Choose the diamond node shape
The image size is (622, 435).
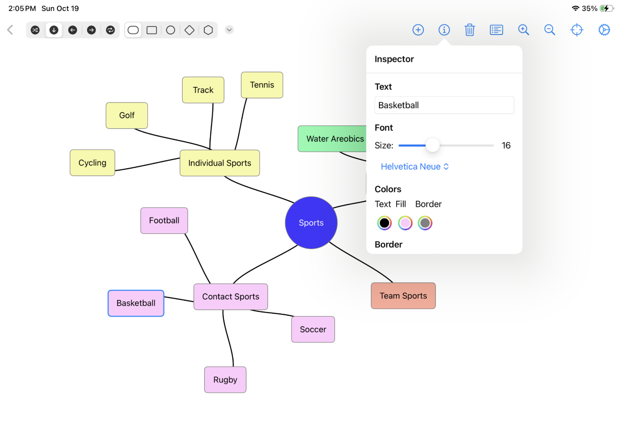click(189, 30)
